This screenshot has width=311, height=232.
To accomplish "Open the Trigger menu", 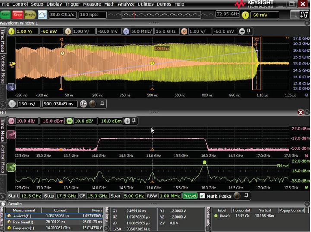I will (x=72, y=4).
